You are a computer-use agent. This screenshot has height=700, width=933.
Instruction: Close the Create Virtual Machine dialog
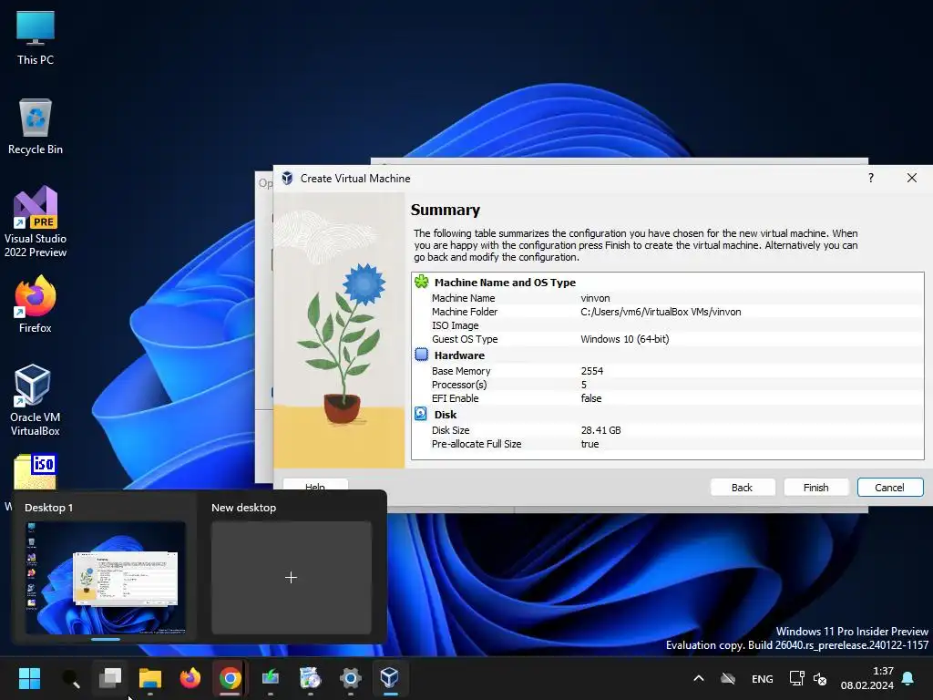[911, 178]
